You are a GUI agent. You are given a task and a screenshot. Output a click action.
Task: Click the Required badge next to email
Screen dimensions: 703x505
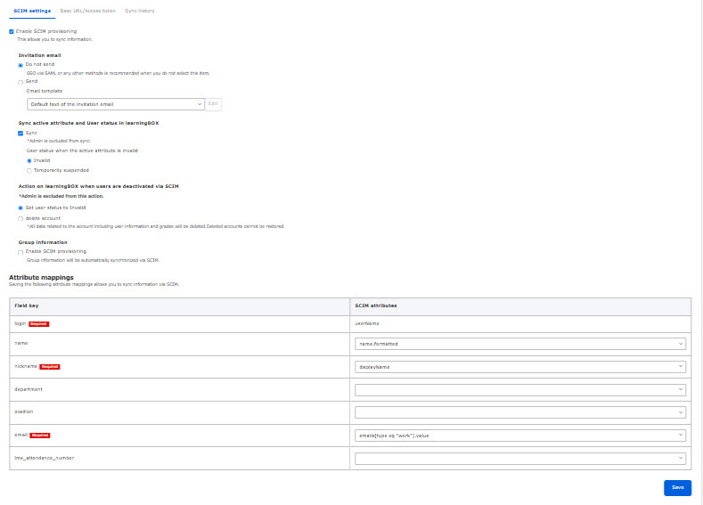click(40, 436)
